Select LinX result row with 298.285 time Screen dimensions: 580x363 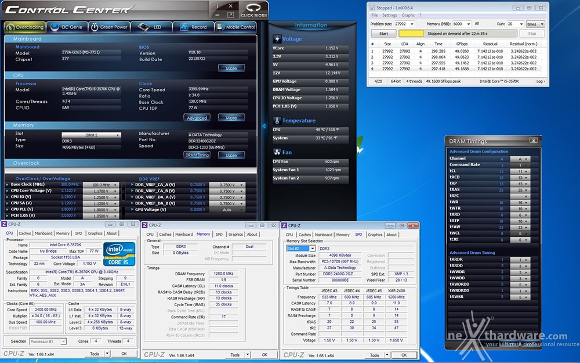[456, 51]
